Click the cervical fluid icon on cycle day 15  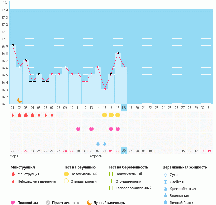click(105, 143)
